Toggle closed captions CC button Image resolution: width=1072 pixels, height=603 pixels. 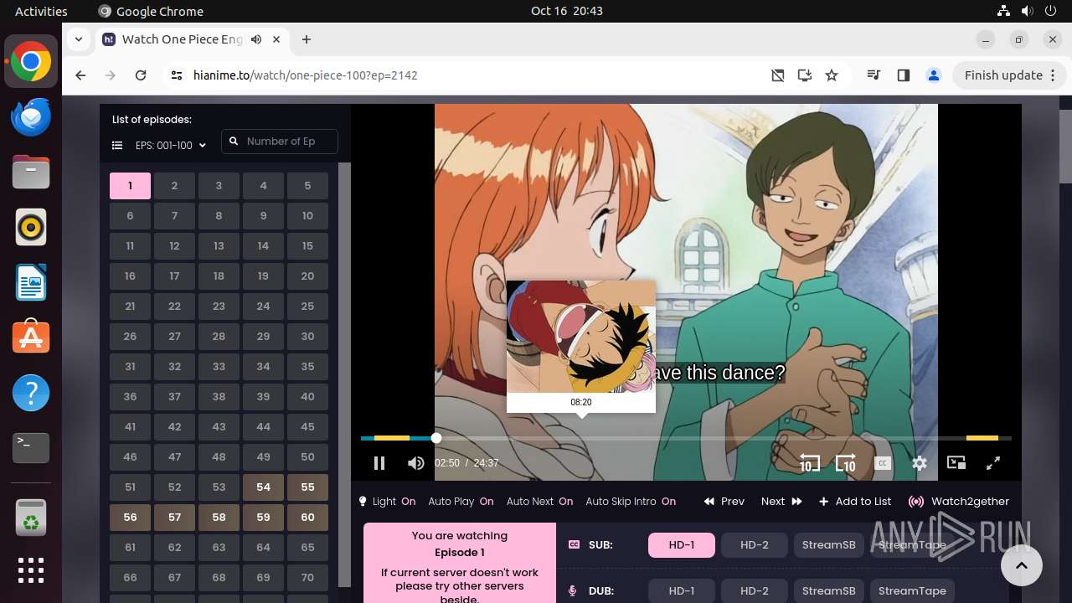(883, 463)
